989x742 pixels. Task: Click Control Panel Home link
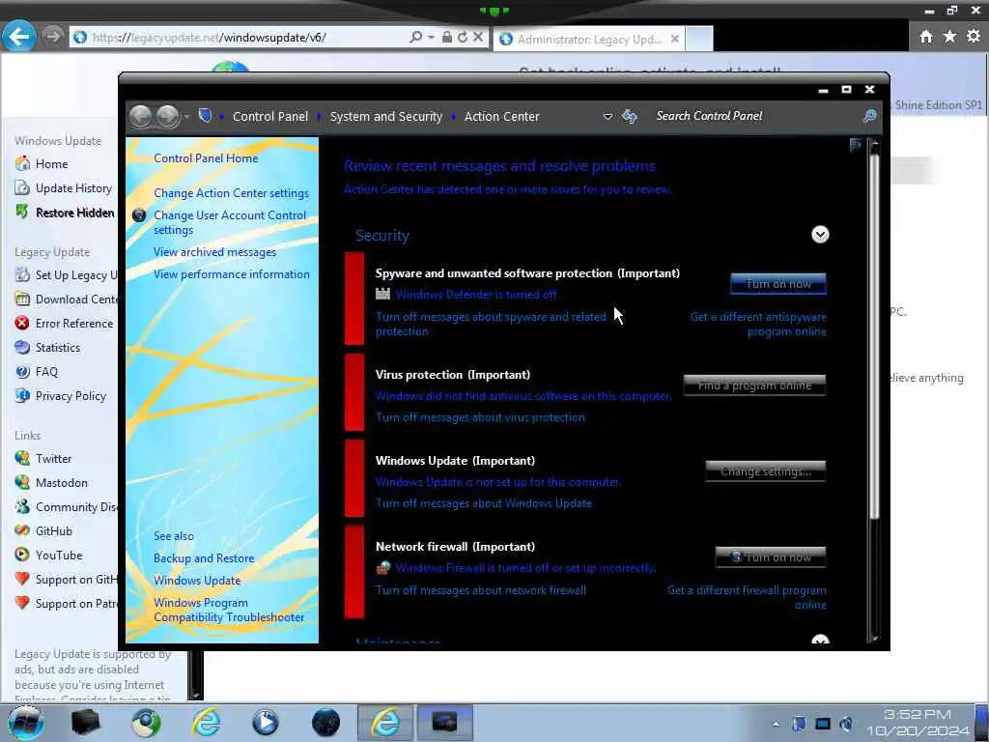[x=206, y=158]
